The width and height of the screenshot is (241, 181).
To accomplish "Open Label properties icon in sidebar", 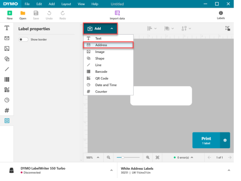I will 7,121.
